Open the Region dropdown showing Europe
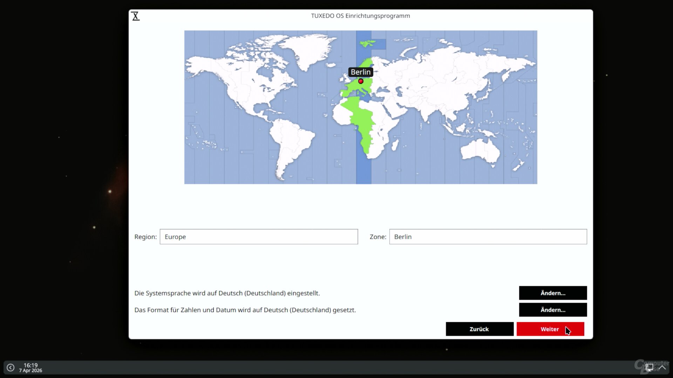This screenshot has width=673, height=378. point(259,237)
